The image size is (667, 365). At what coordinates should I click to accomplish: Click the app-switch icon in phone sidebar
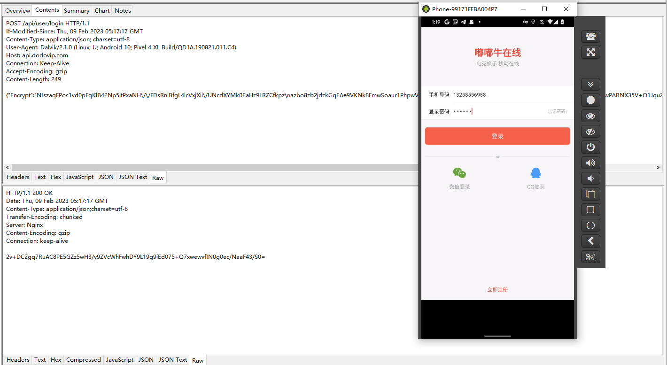coord(590,194)
